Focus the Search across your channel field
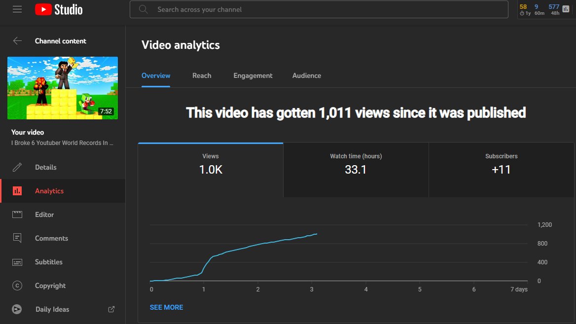The height and width of the screenshot is (324, 576). pos(319,9)
